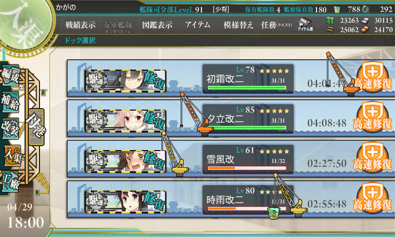Use 高速修復 on 初霜改二
Screen dimensions: 395x237
point(372,78)
